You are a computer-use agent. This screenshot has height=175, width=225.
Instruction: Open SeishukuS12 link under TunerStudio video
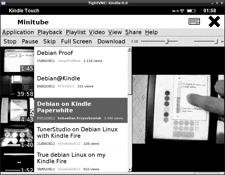pos(69,144)
